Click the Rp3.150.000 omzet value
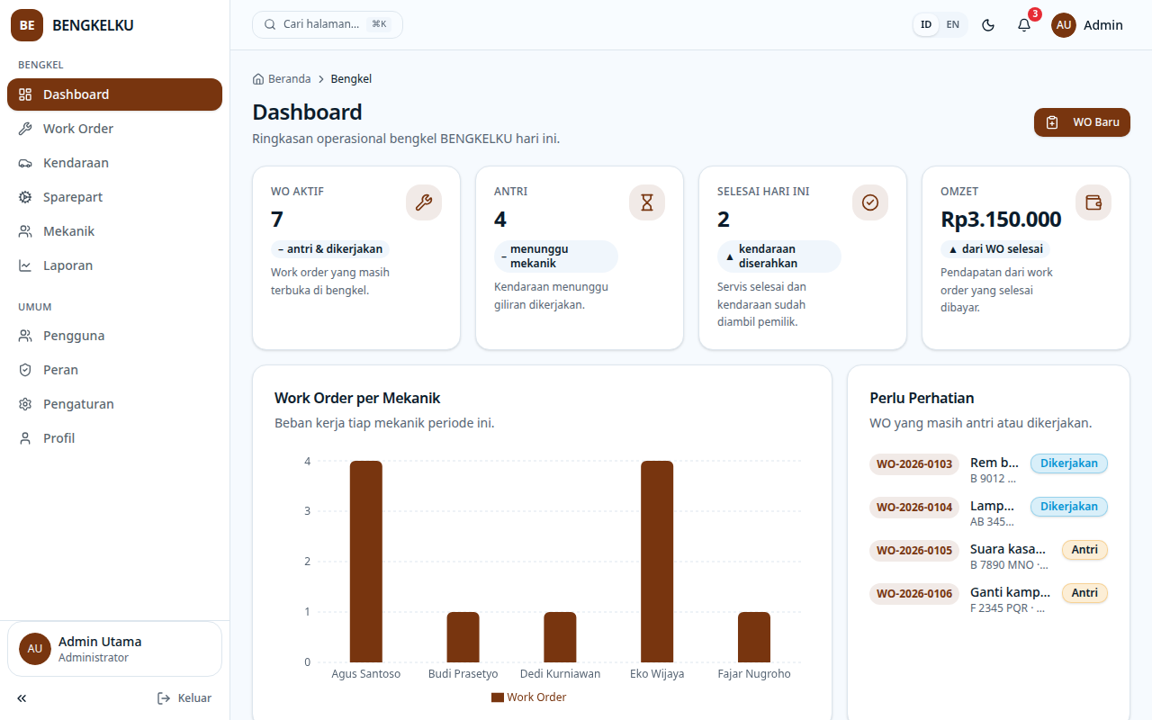The image size is (1152, 720). [1001, 220]
